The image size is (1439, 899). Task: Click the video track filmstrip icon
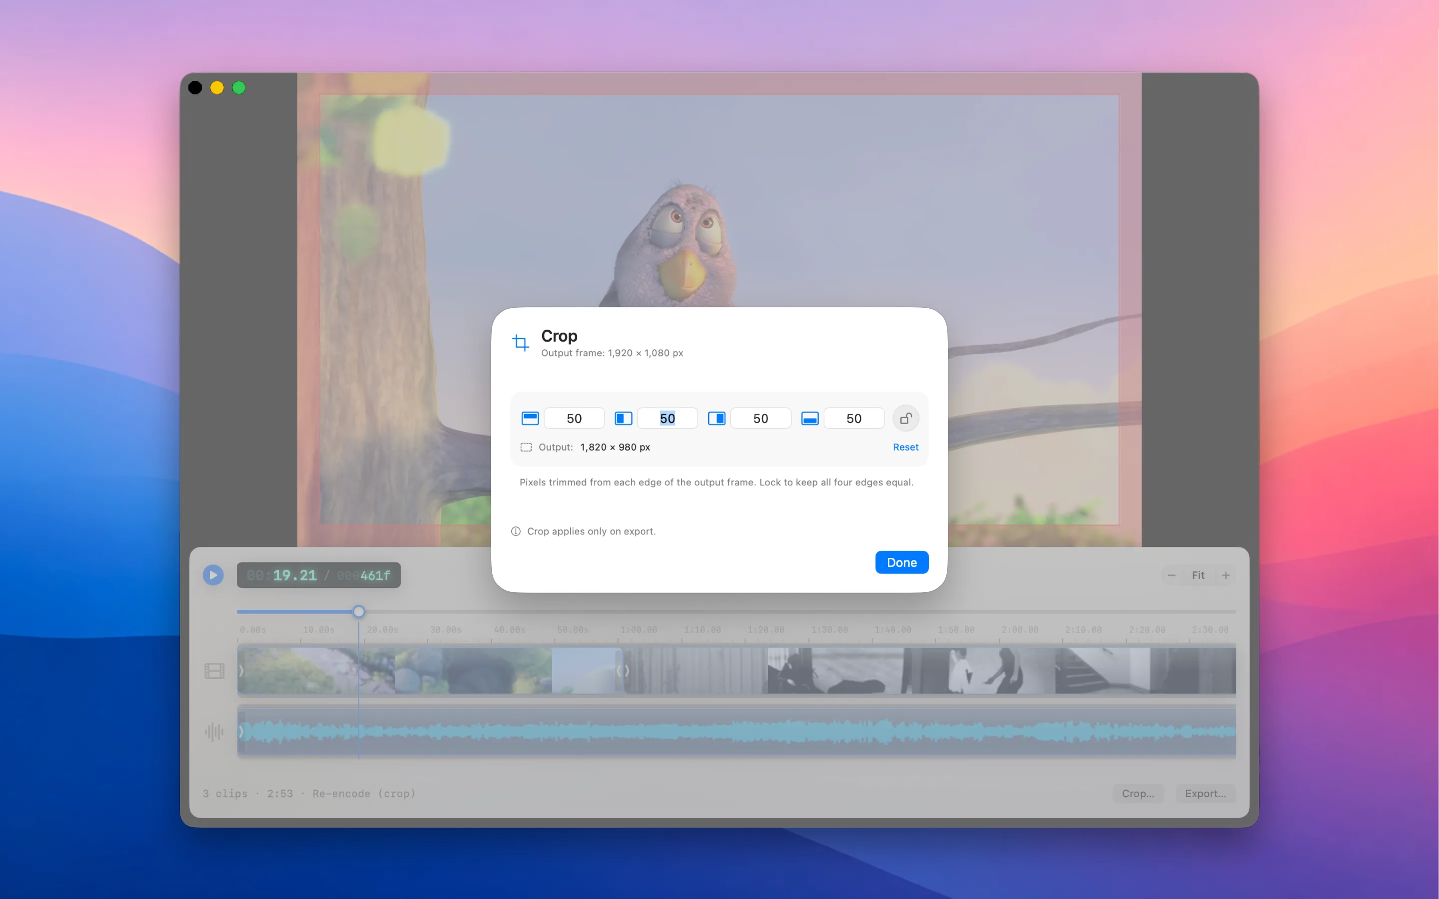(214, 671)
